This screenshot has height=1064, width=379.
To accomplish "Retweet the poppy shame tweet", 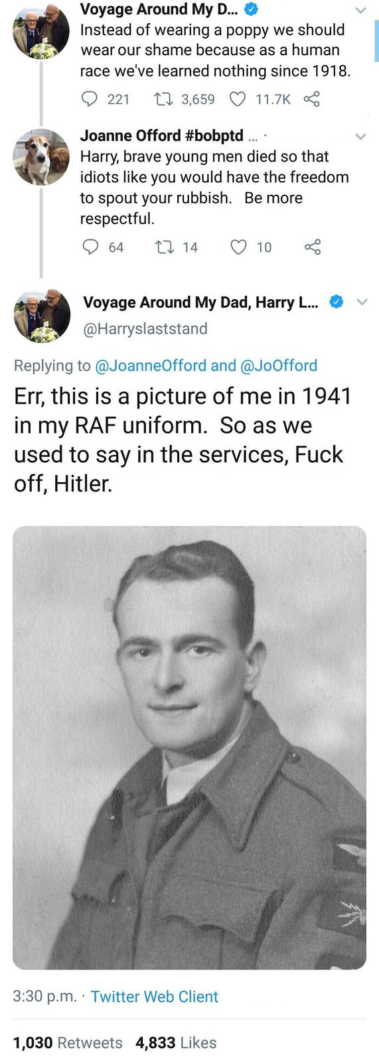I will click(161, 99).
